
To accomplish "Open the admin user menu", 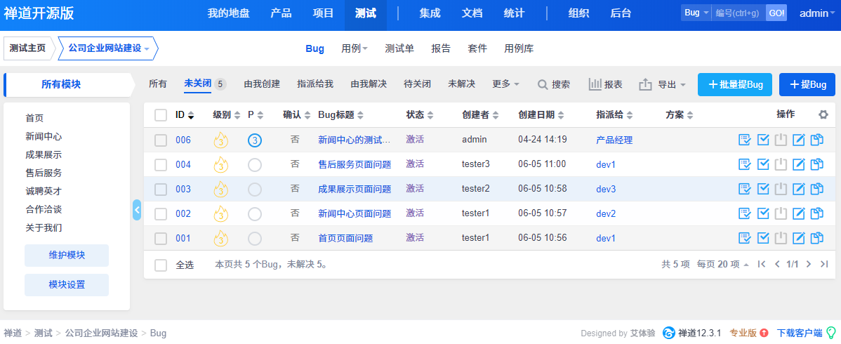I will 817,13.
